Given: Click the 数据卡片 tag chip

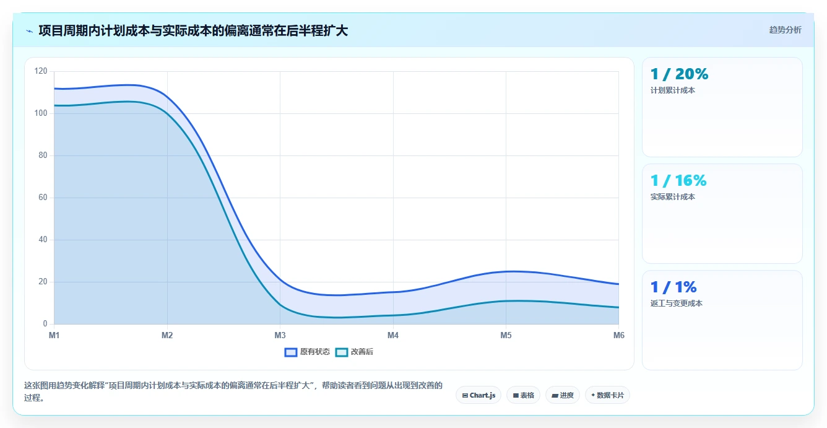Looking at the screenshot, I should (607, 395).
